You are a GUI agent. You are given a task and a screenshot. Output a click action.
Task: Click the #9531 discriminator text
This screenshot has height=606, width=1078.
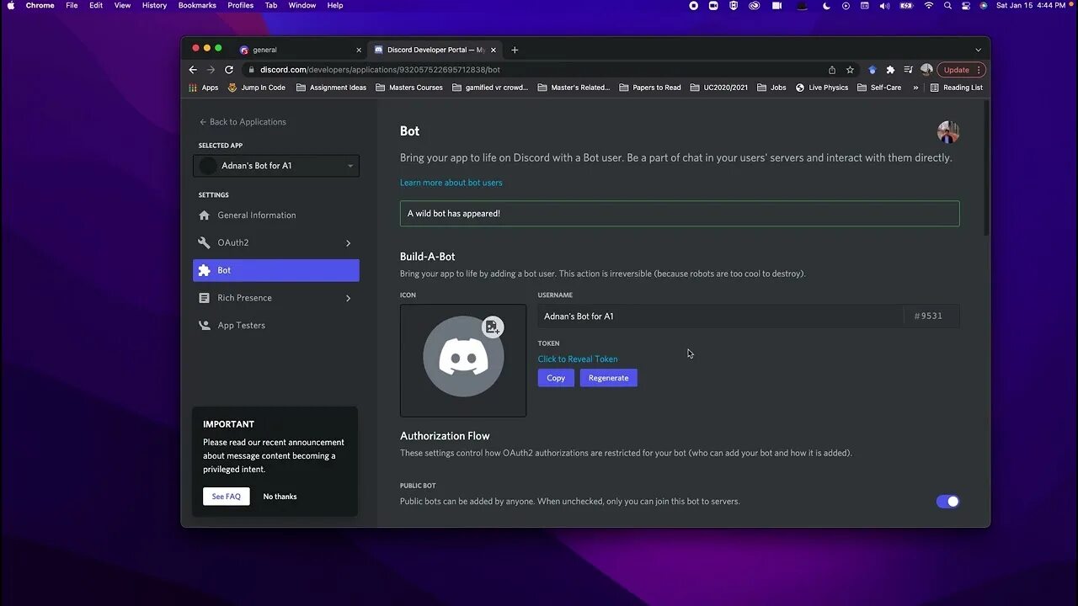[x=928, y=316]
